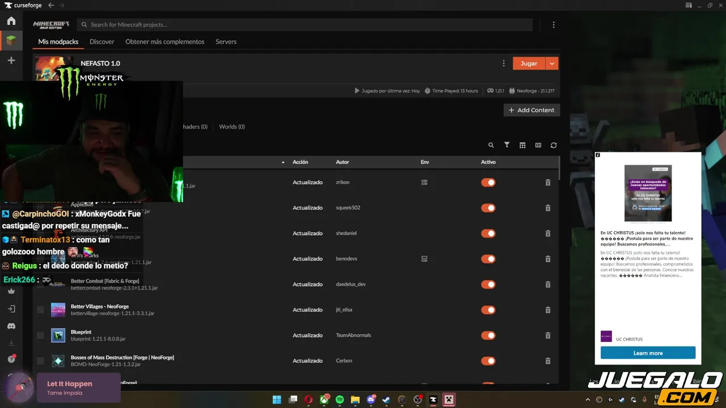
Task: Switch to the Mis modpacks tab
Action: 58,42
